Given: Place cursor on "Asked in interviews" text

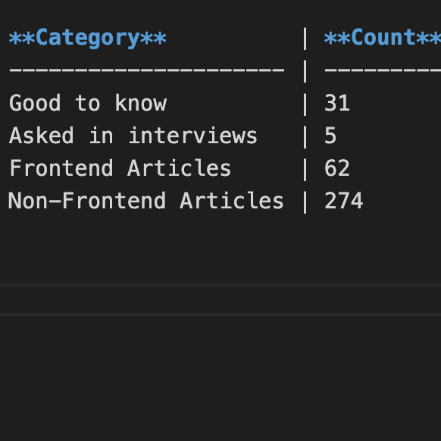Looking at the screenshot, I should [x=133, y=136].
